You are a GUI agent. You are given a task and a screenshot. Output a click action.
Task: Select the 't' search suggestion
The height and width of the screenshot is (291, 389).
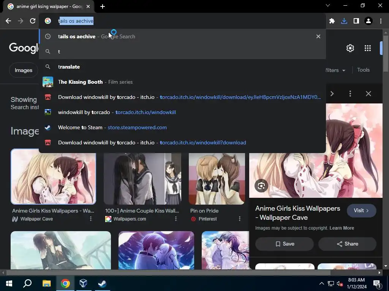pos(182,52)
